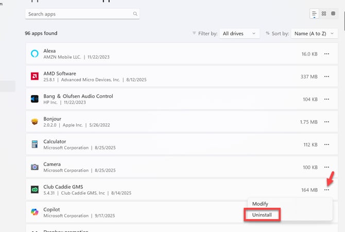Click the Camera app icon
Viewport: 345px width, 232px height.
[34, 167]
